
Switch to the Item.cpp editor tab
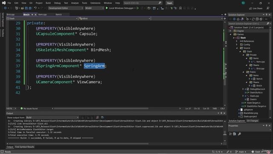coord(43,15)
